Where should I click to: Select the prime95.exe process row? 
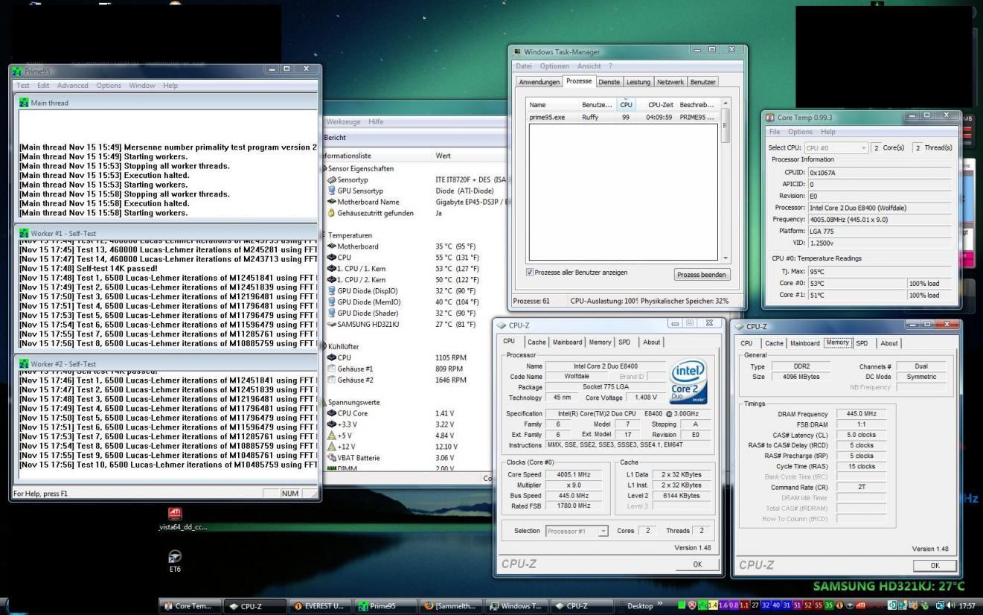(x=622, y=117)
